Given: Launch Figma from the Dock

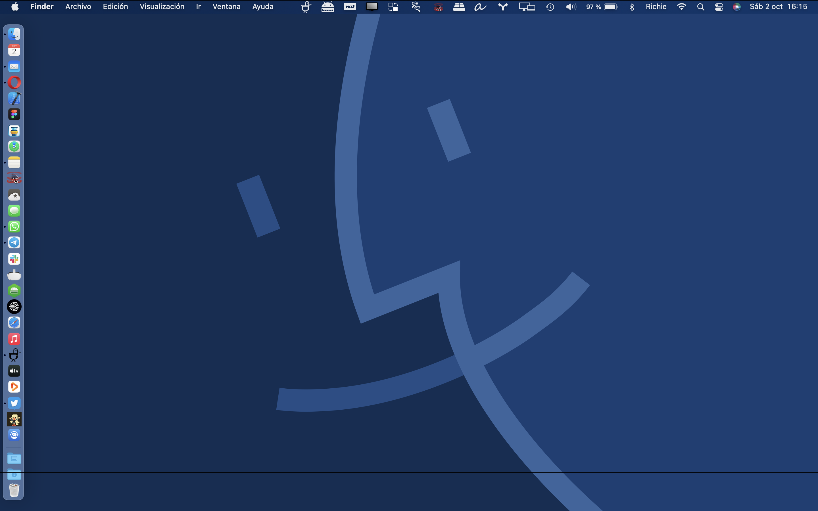Looking at the screenshot, I should pos(14,114).
